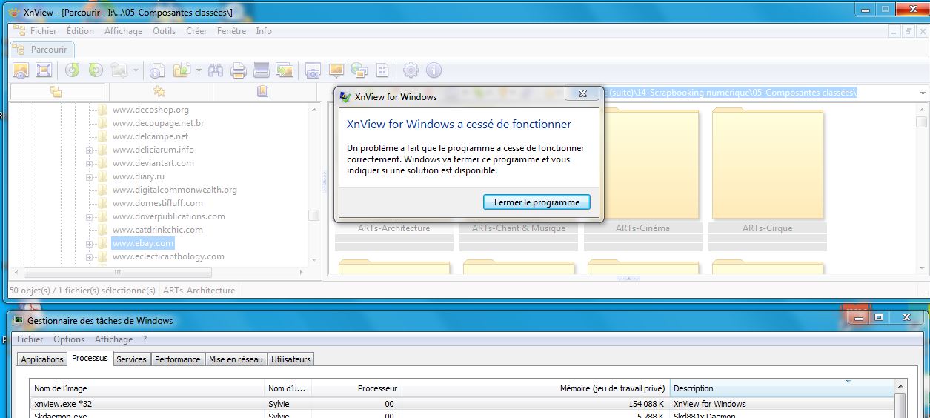Image resolution: width=930 pixels, height=418 pixels.
Task: Switch to Mise en réseau tab
Action: coord(236,359)
